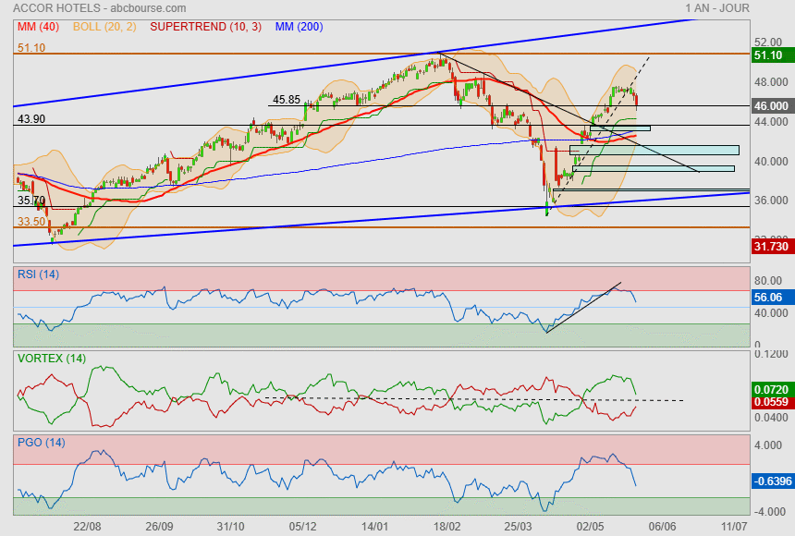Image resolution: width=795 pixels, height=536 pixels.
Task: Click the 06/06 date on time axis
Action: point(662,527)
